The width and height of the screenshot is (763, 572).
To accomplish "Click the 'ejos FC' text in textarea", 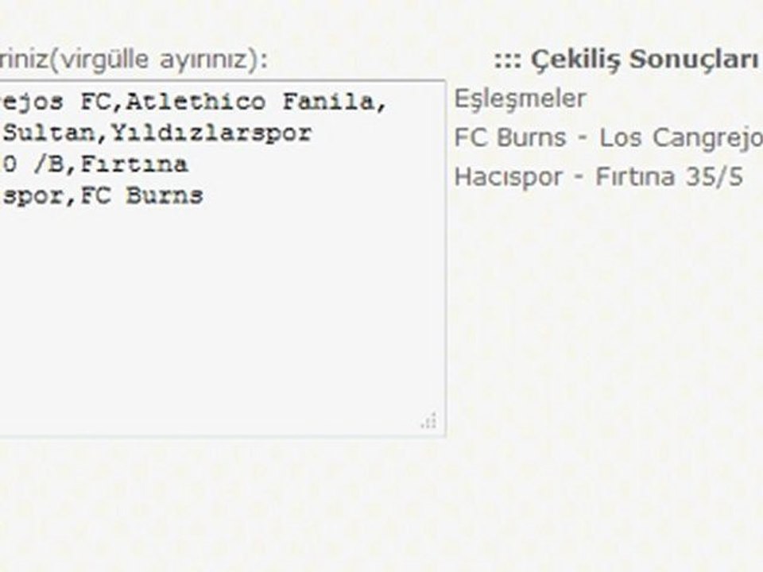I will 56,102.
